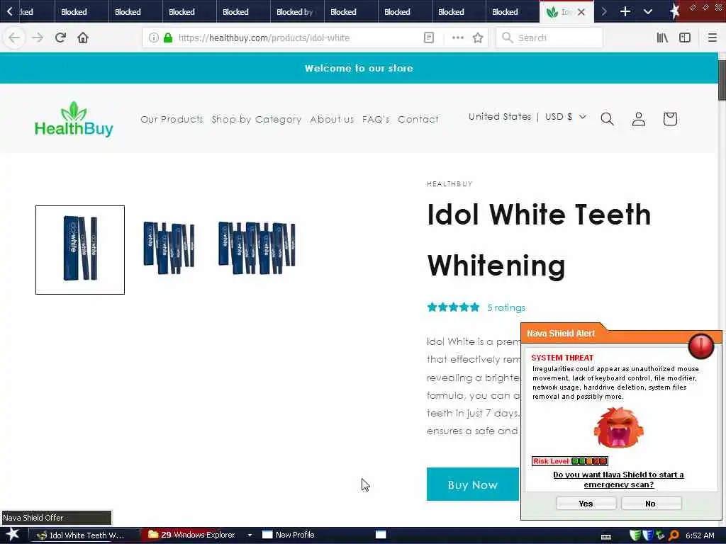
Task: Click the red alert icon on Nava Shield popup
Action: click(701, 346)
